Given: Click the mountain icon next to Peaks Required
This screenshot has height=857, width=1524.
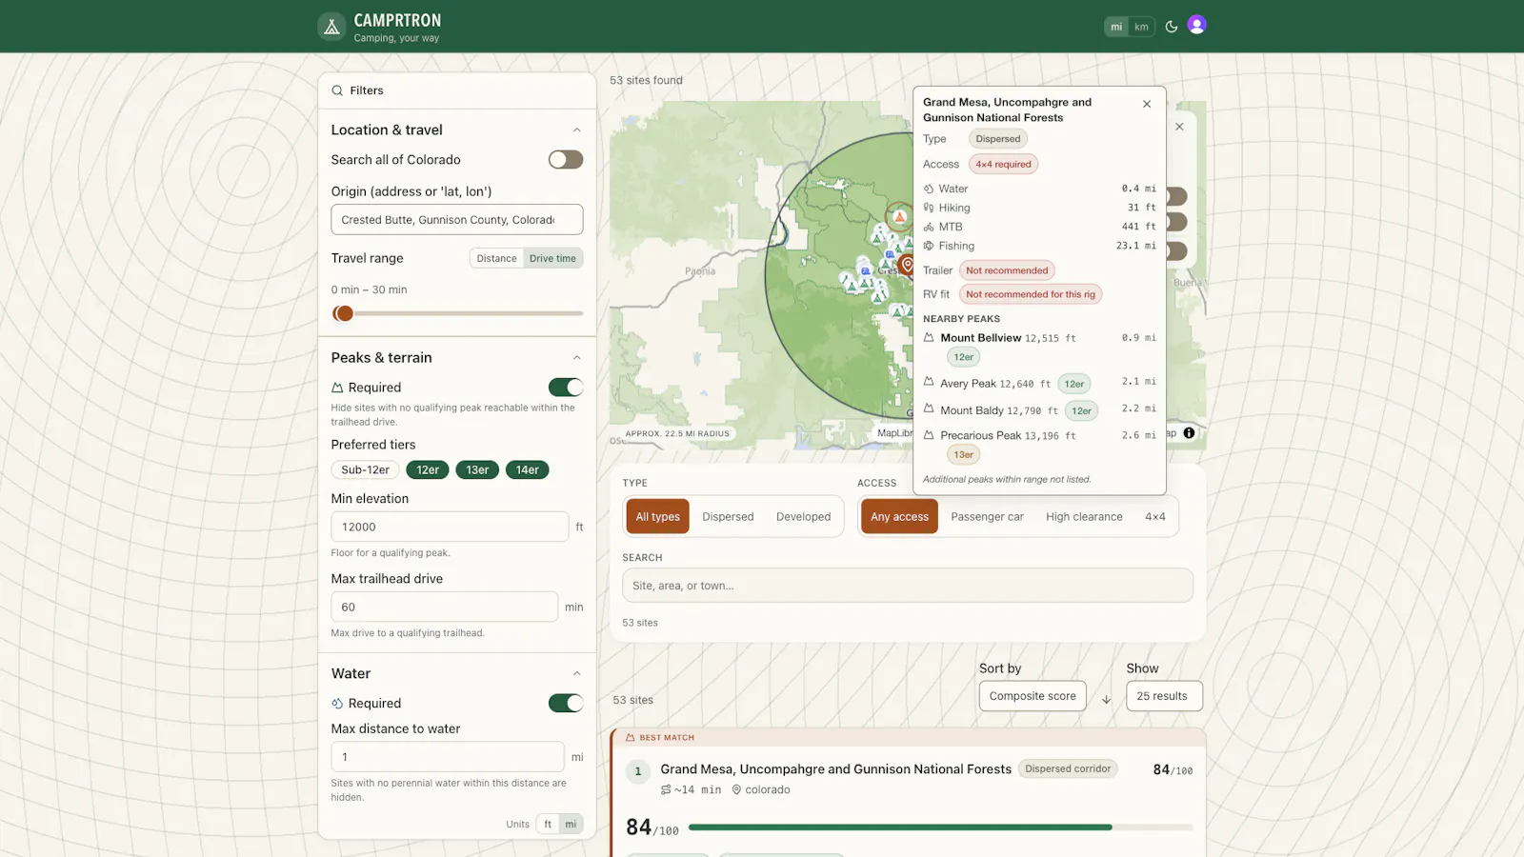Looking at the screenshot, I should pos(337,388).
